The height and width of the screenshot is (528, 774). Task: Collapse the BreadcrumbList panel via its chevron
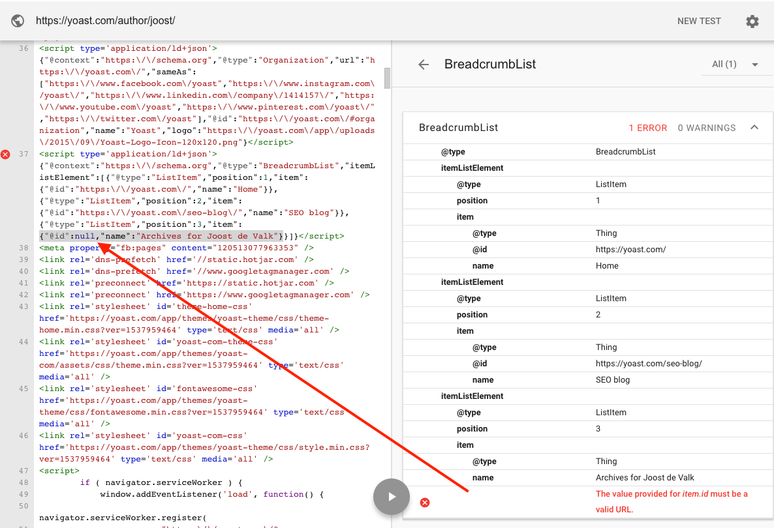click(x=754, y=128)
